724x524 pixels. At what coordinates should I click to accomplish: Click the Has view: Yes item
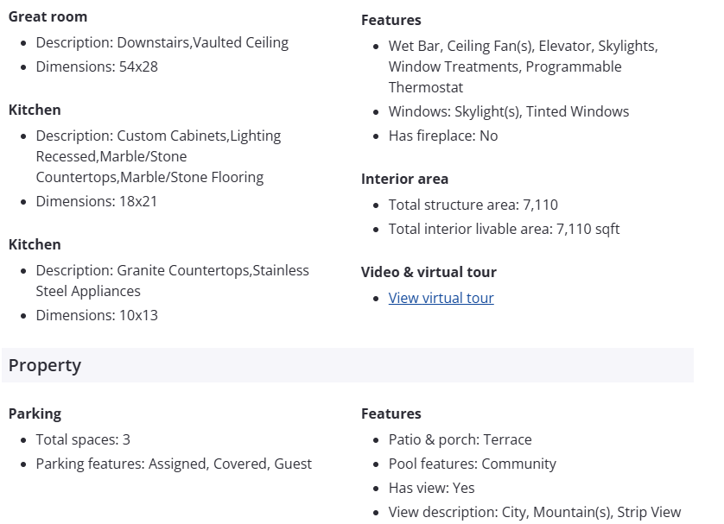point(432,488)
